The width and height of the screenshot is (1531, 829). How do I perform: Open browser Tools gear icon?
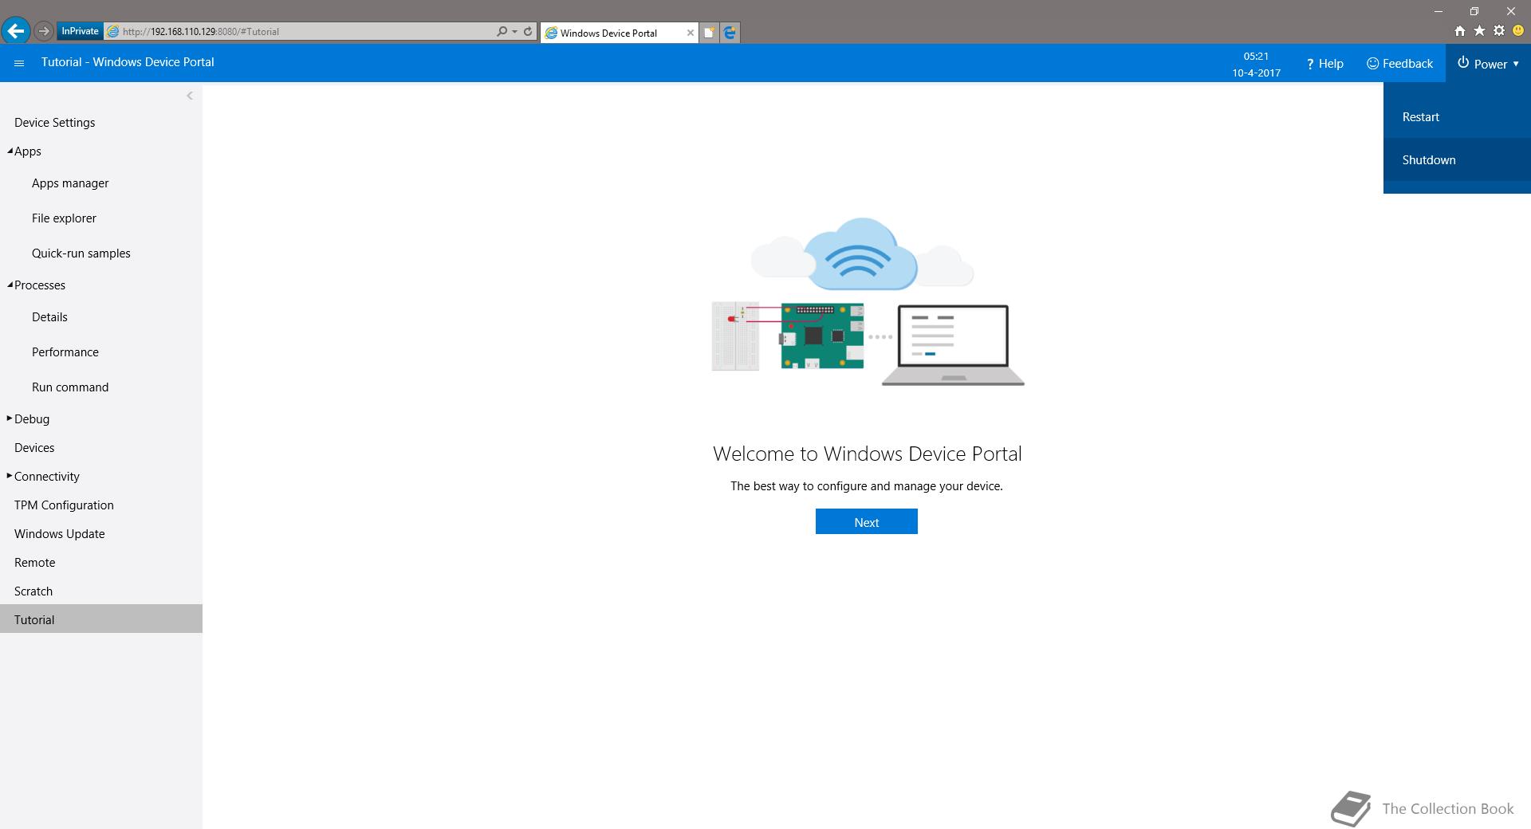pyautogui.click(x=1499, y=31)
